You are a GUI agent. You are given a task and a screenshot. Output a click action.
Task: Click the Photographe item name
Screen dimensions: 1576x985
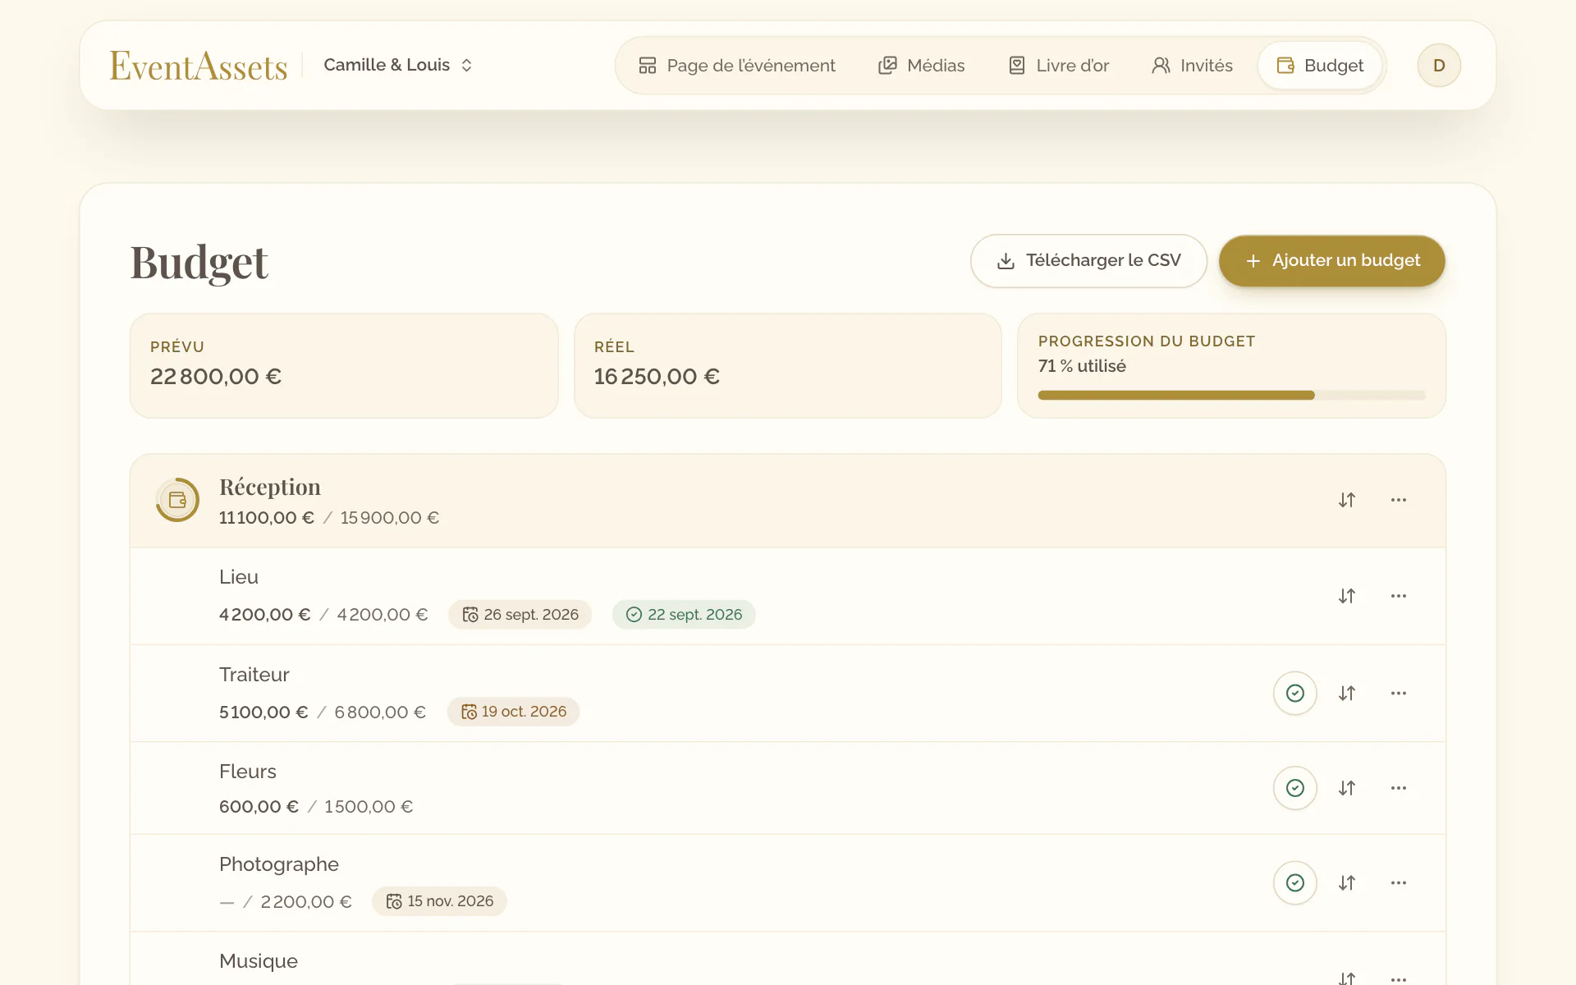tap(279, 864)
